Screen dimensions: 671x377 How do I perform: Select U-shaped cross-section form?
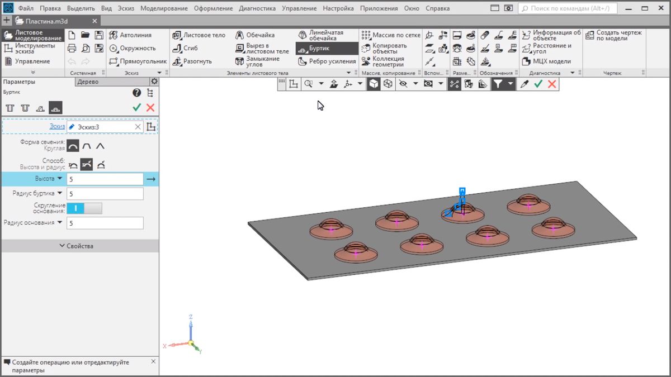click(87, 146)
